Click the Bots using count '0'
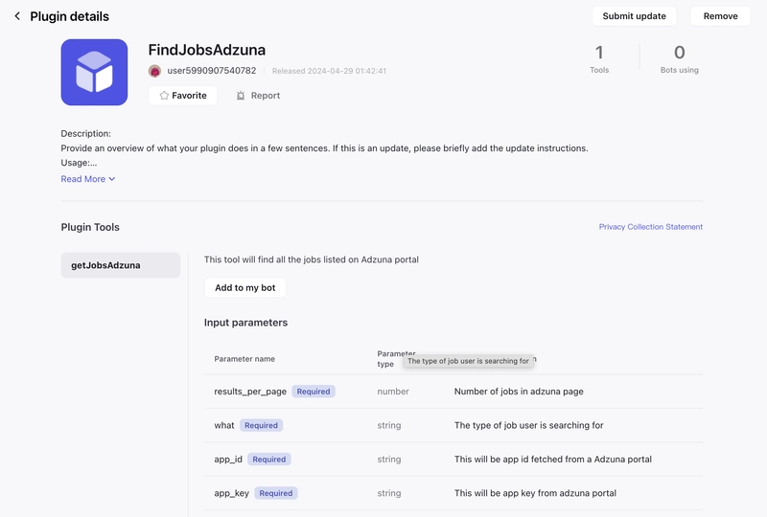The width and height of the screenshot is (767, 517). pos(680,53)
